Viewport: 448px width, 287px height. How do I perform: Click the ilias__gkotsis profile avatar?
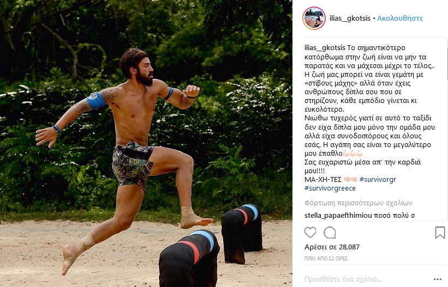[314, 19]
